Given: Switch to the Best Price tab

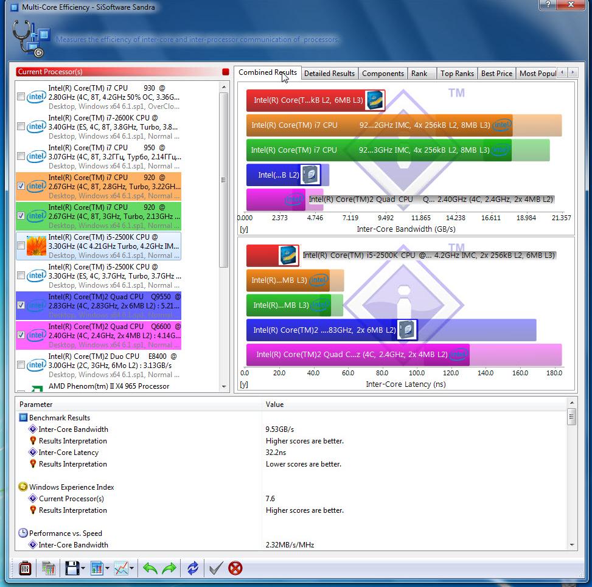Looking at the screenshot, I should [496, 74].
